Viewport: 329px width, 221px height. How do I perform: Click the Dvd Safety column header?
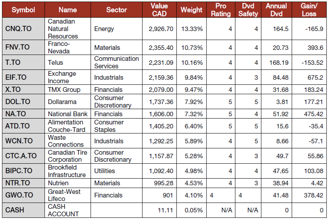tap(249, 10)
